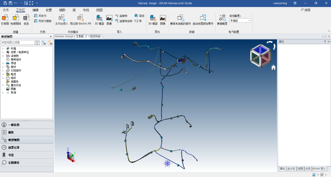
Task: Import 连接物名称 connection names
Action: point(124,21)
